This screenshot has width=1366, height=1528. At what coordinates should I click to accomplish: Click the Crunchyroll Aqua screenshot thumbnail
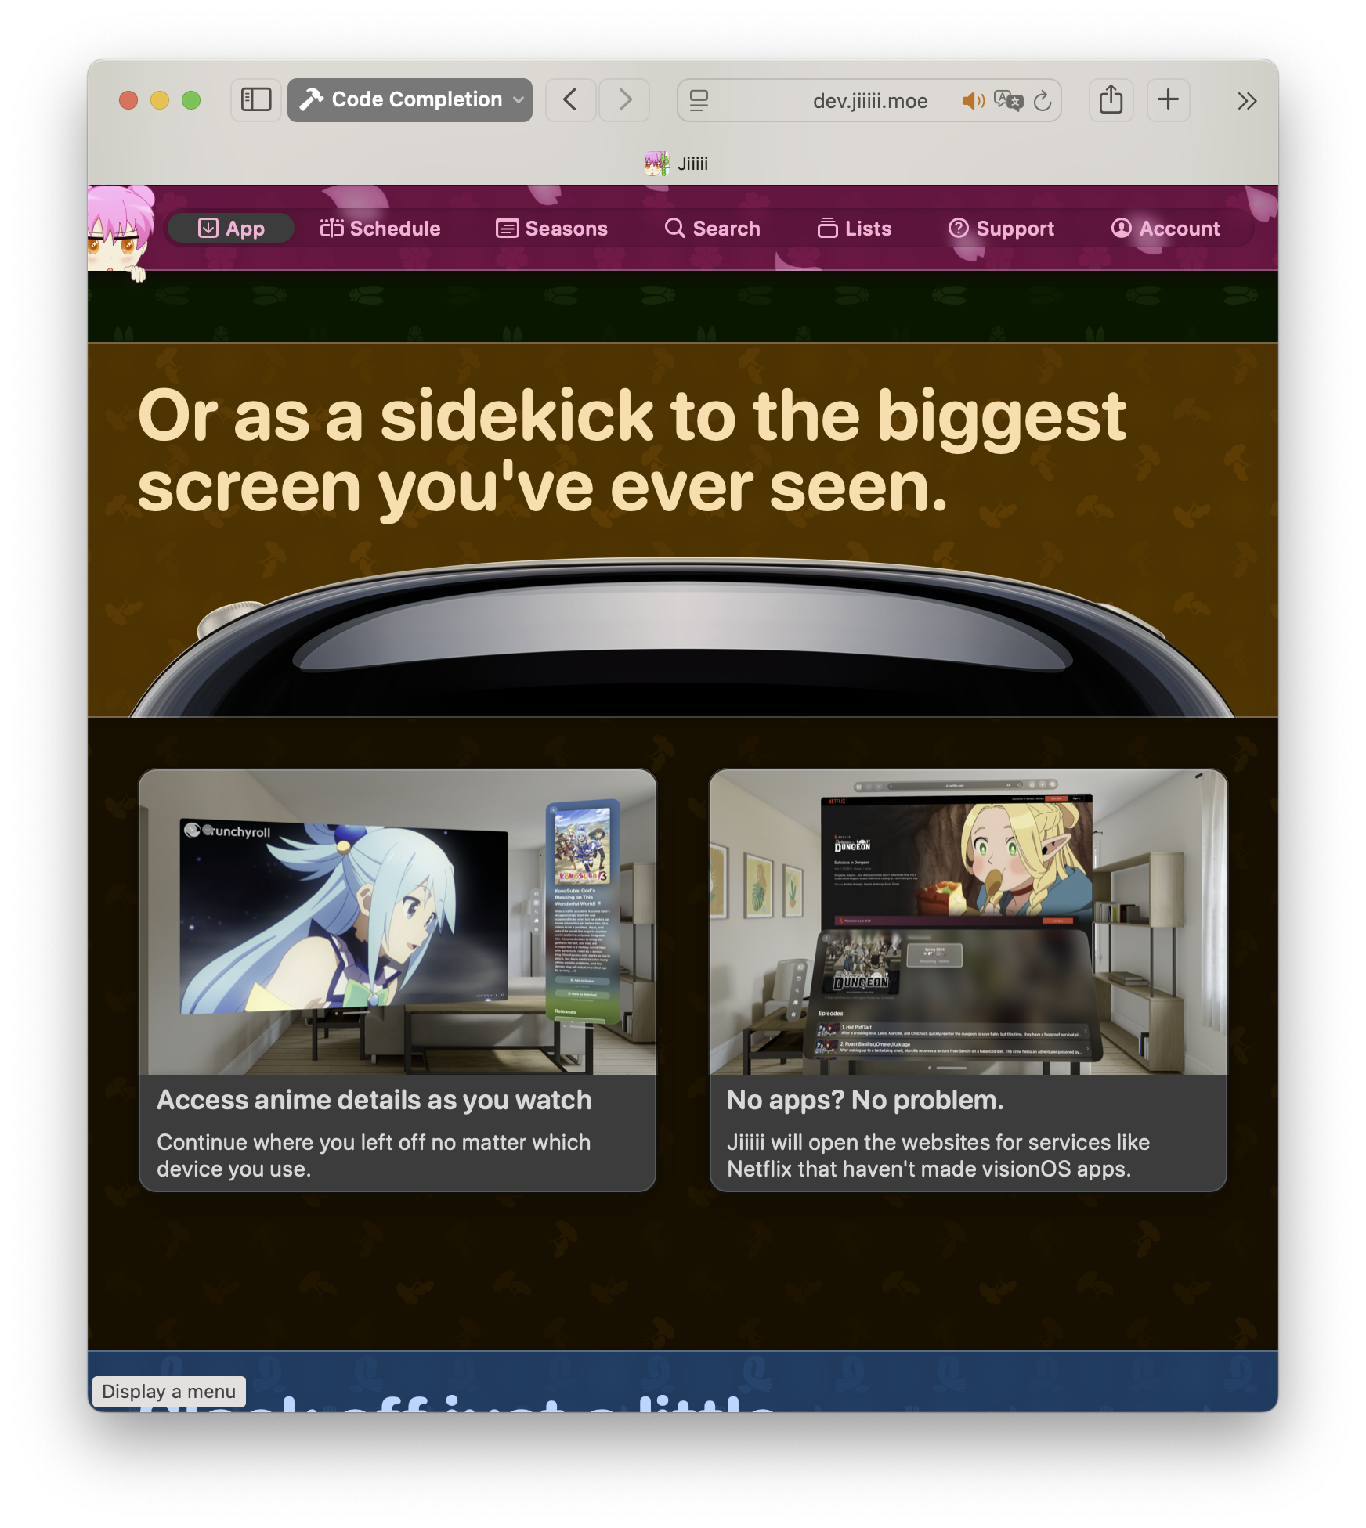(397, 921)
